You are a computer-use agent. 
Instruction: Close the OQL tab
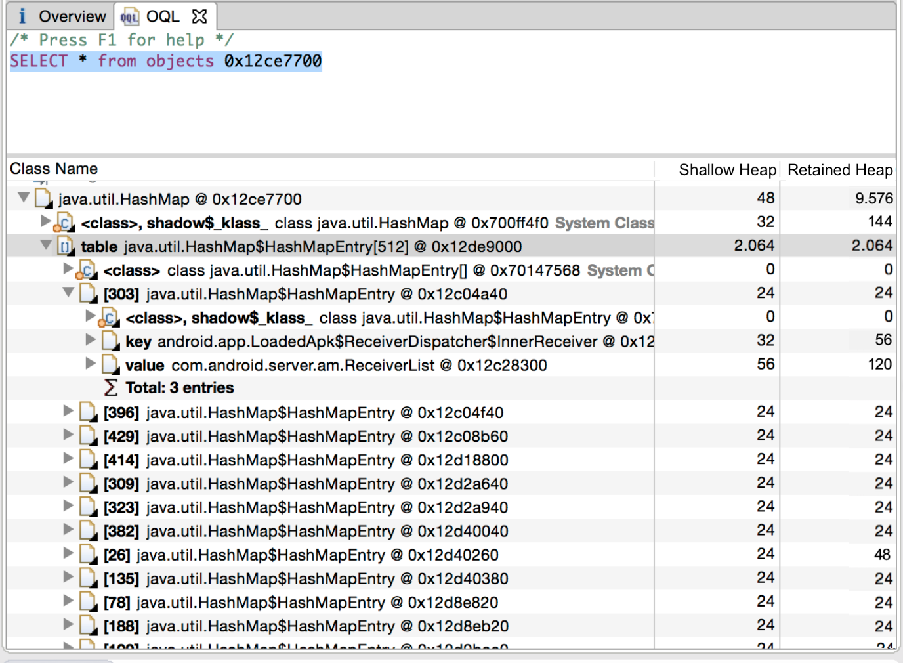tap(199, 16)
